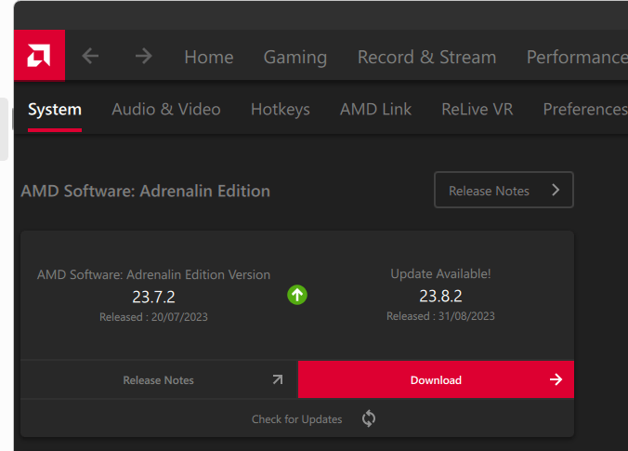
Task: Click the external link arrow beside Release Notes
Action: click(278, 379)
